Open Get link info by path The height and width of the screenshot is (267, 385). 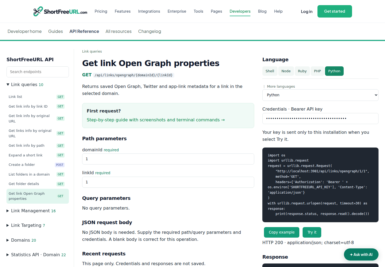click(x=38, y=146)
